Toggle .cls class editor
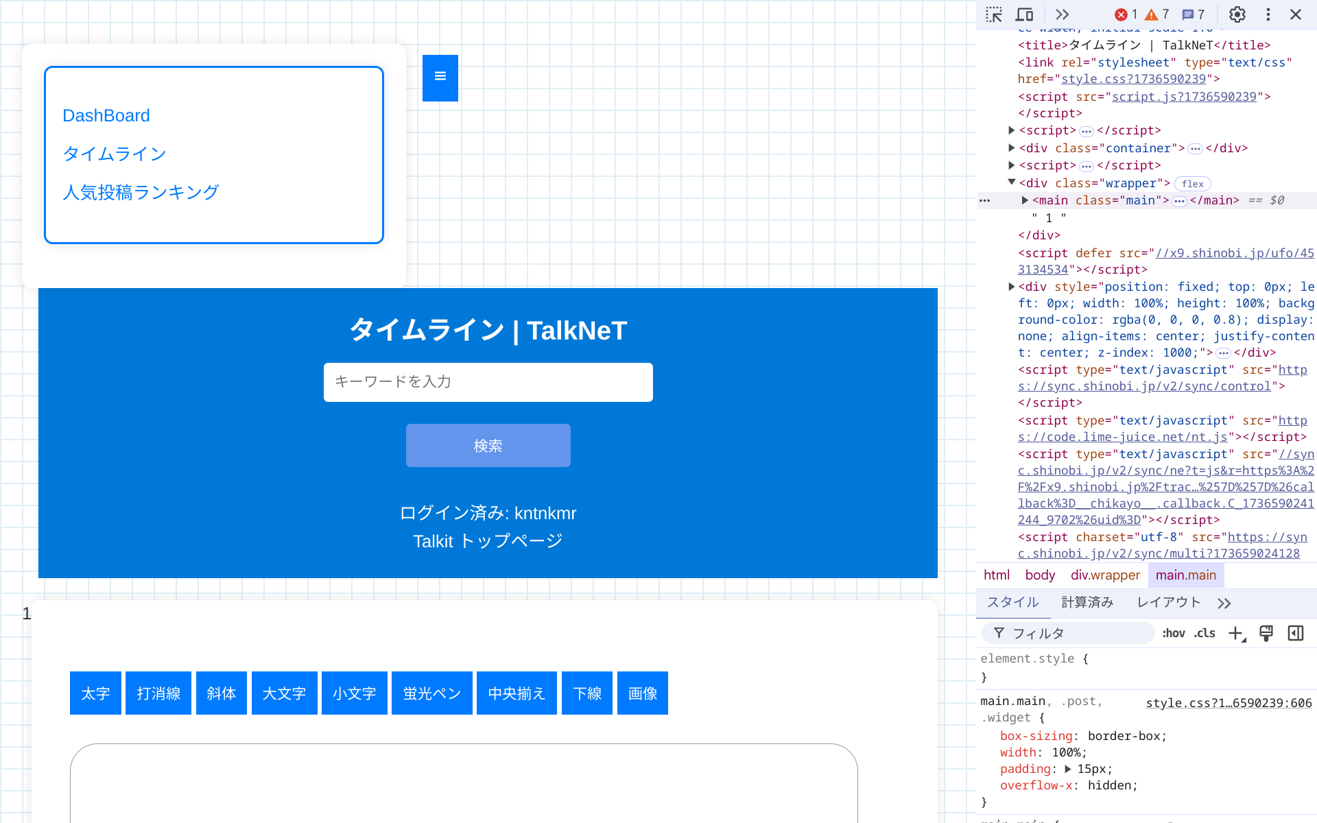This screenshot has width=1317, height=823. coord(1205,634)
